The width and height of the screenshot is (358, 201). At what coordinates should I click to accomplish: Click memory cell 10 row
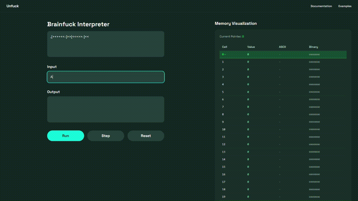pos(283,130)
